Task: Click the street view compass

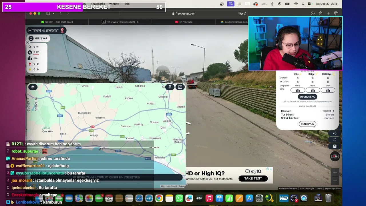Action: coord(335,156)
